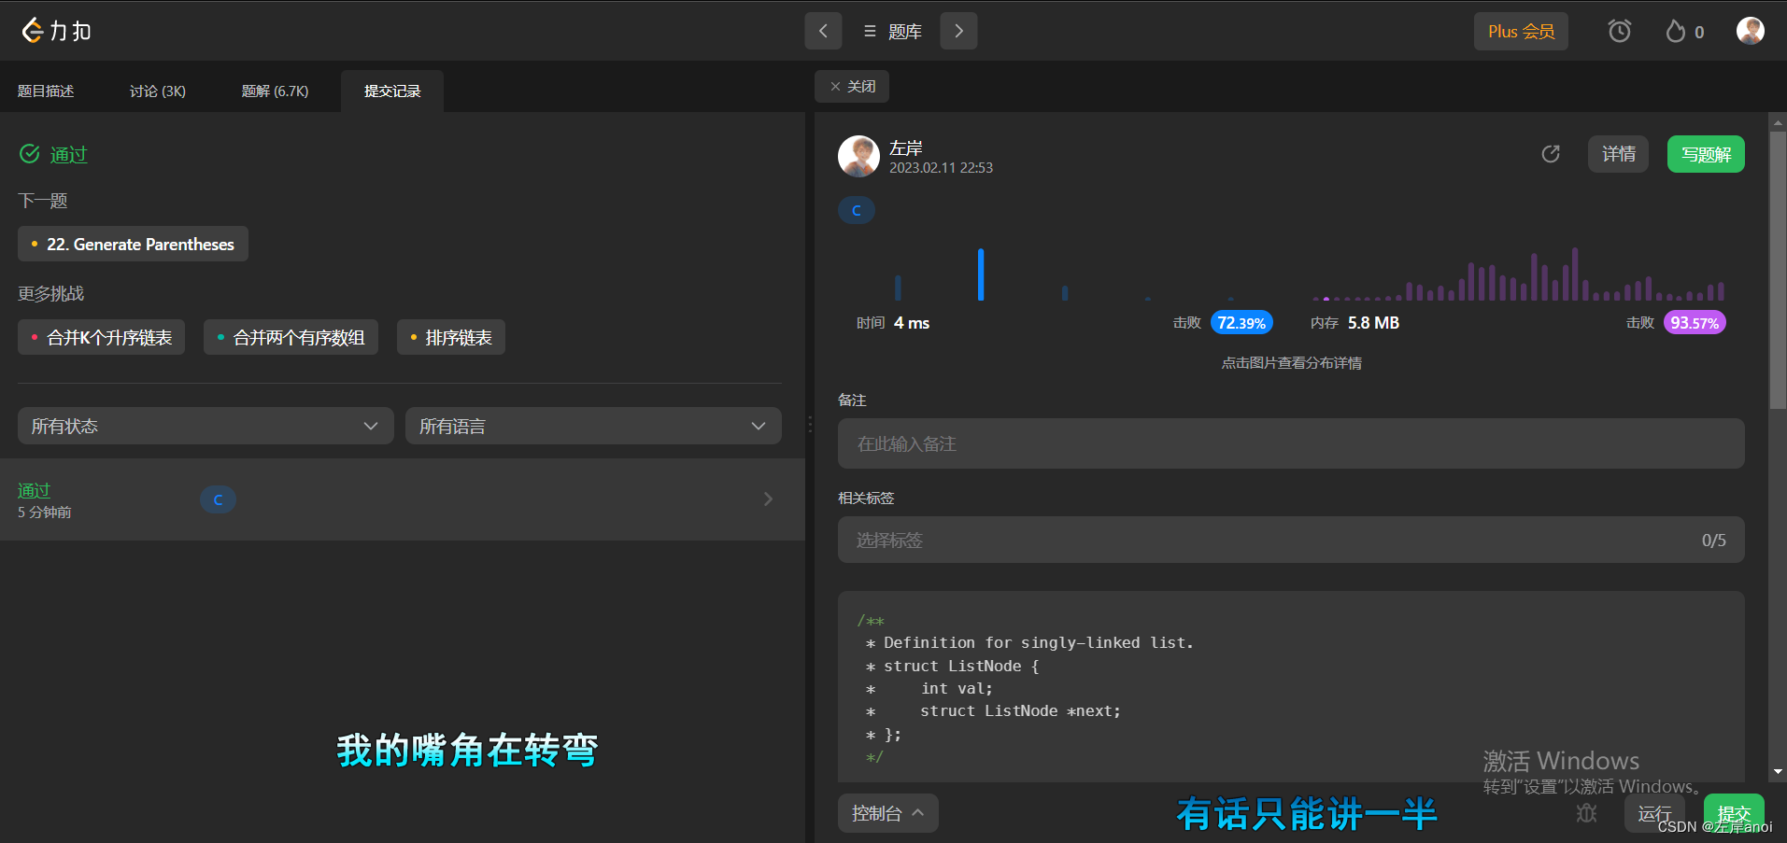
Task: Open the 题库 problem list
Action: 892,31
